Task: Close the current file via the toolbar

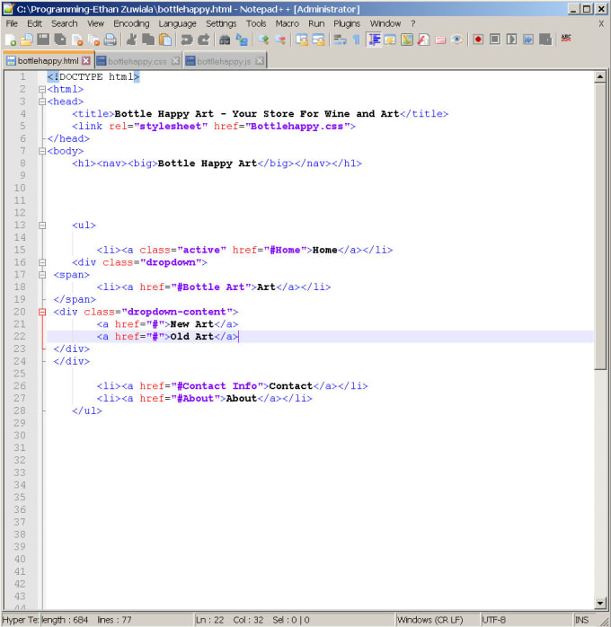Action: pos(77,40)
